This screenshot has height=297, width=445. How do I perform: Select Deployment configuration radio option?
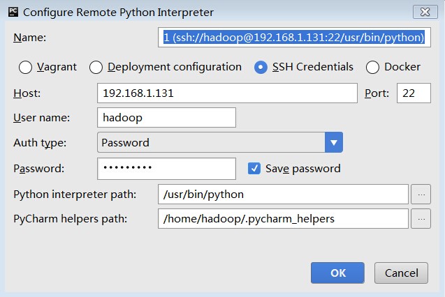coord(96,68)
